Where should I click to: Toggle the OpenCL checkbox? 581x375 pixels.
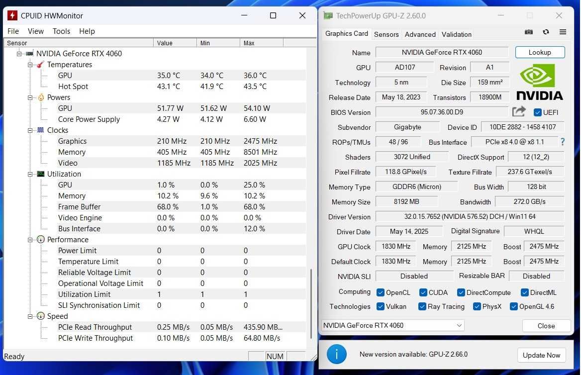[x=380, y=292]
